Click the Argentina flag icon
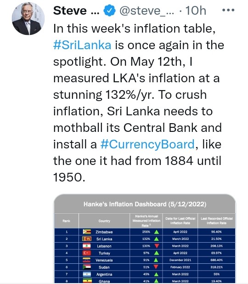The width and height of the screenshot is (248, 284). 87,274
